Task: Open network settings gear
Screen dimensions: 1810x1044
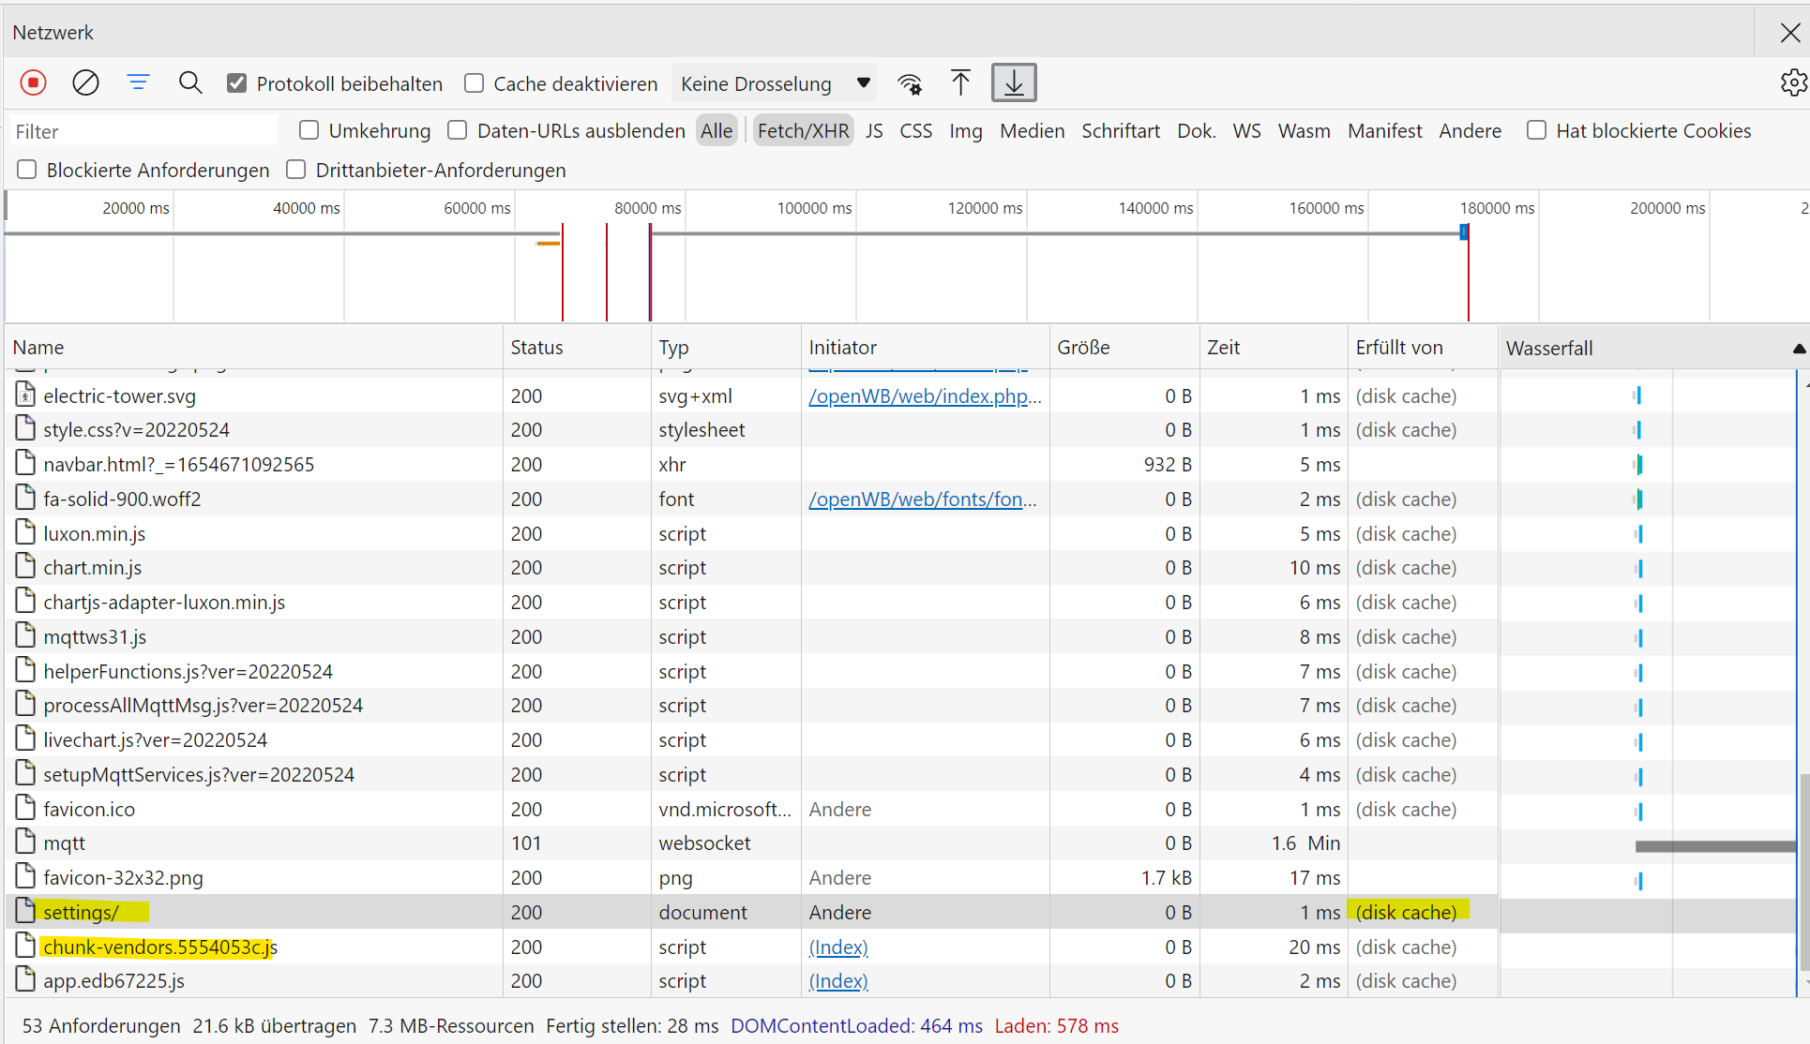Action: coord(1792,83)
